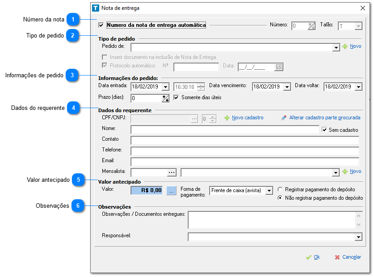Click the Cancelar button
This screenshot has width=374, height=277.
tap(348, 257)
